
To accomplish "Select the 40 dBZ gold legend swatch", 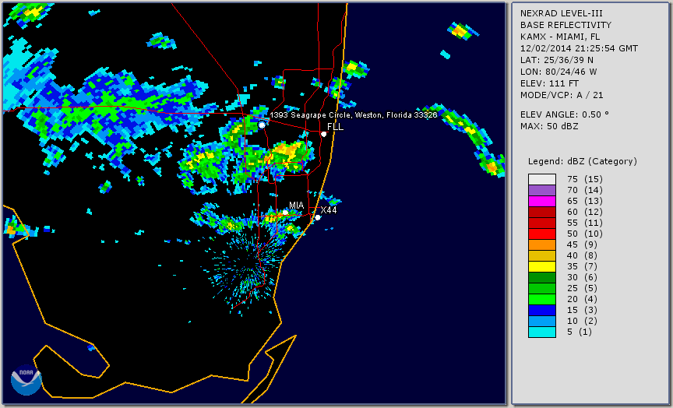I will 542,255.
